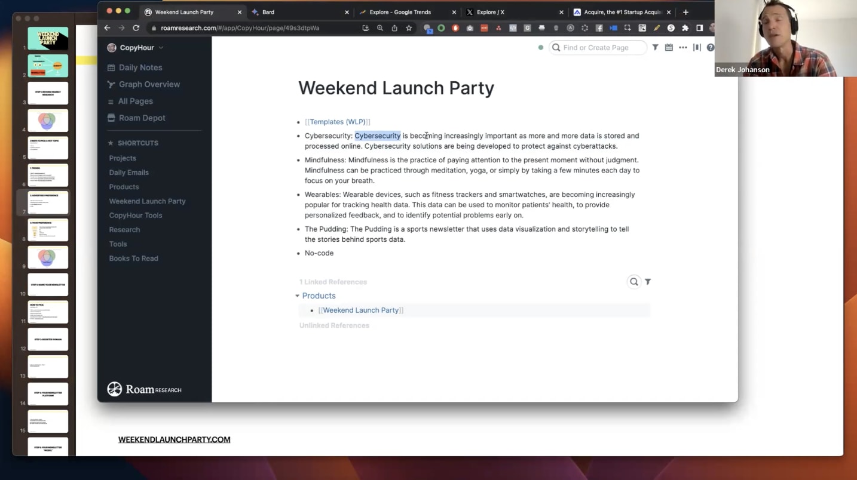Image resolution: width=857 pixels, height=480 pixels.
Task: Click the camera screenshot extension icon
Action: [470, 28]
